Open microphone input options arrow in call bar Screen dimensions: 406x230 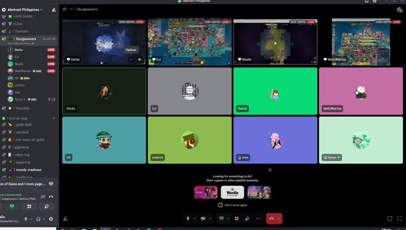pyautogui.click(x=195, y=219)
